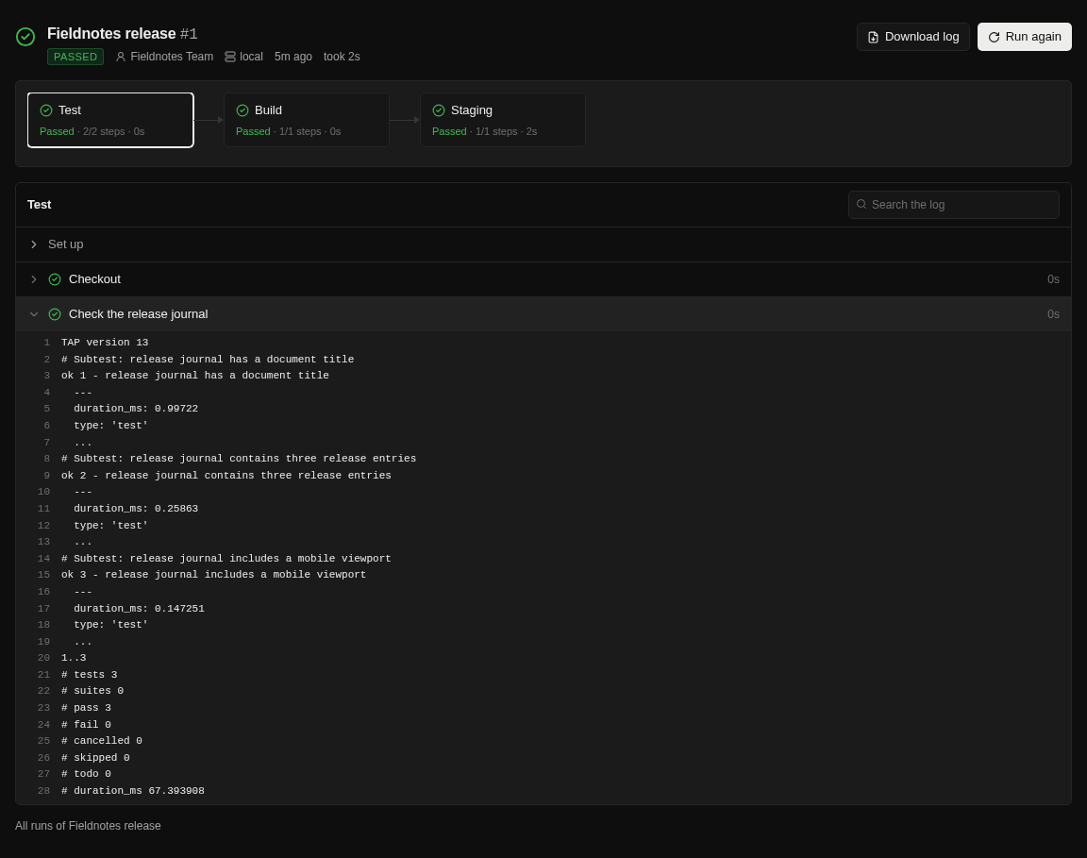The height and width of the screenshot is (858, 1087).
Task: Click log line duration_ms: 0.147251
Action: 140,608
